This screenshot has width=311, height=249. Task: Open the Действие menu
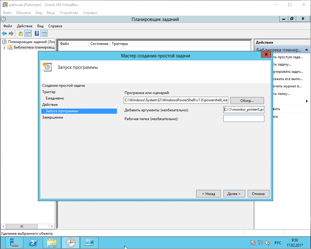click(25, 26)
